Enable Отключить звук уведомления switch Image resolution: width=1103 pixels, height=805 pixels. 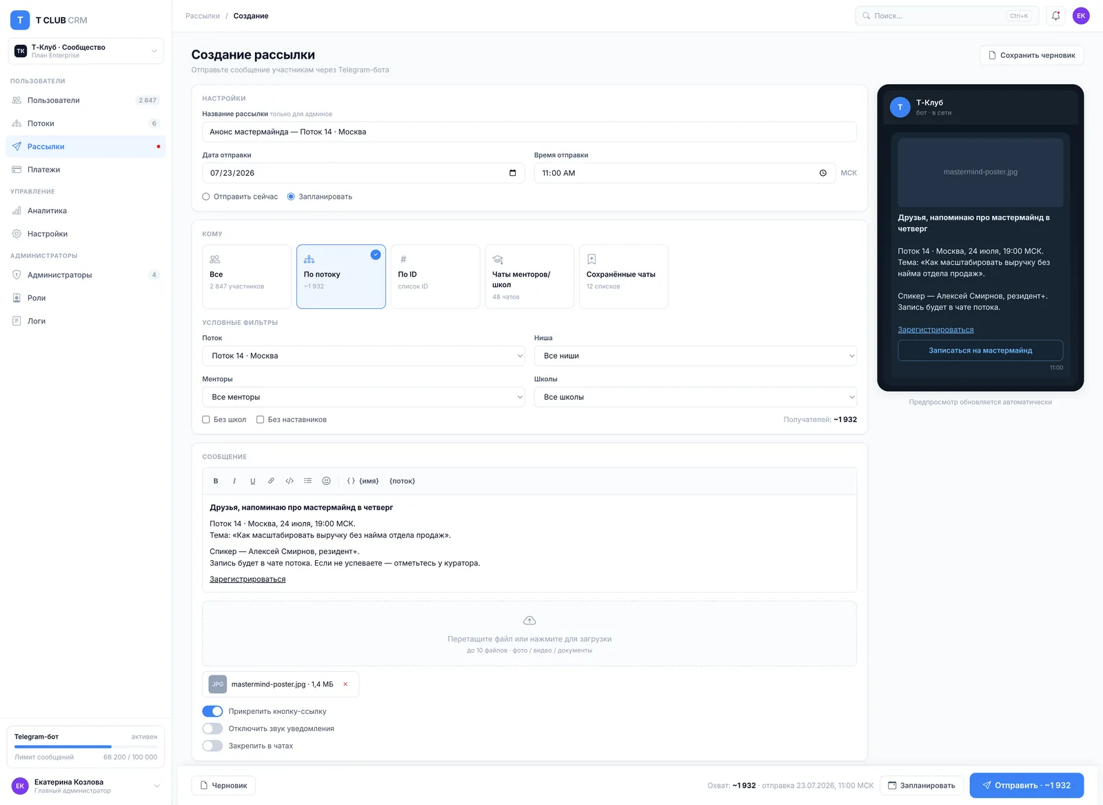(212, 728)
